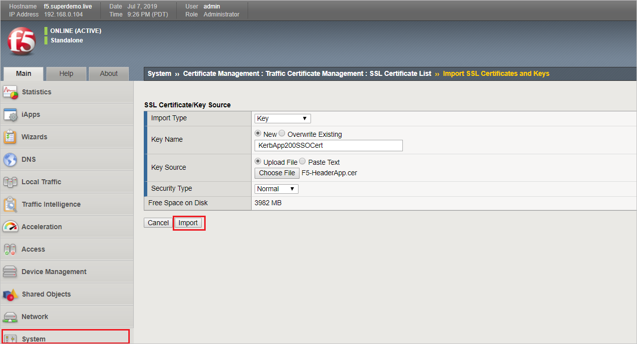
Task: Click the time 9:26 PM (PDT)
Action: click(148, 14)
